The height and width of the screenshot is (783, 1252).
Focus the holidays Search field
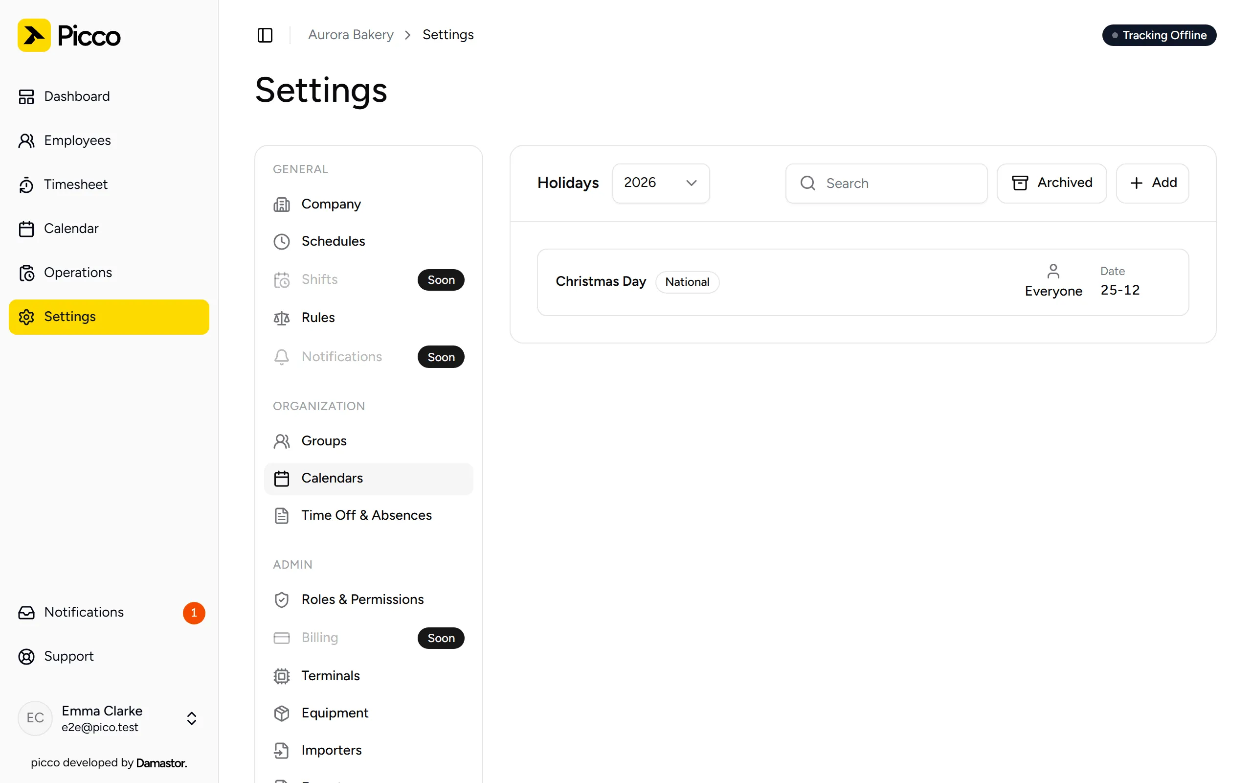pos(886,184)
